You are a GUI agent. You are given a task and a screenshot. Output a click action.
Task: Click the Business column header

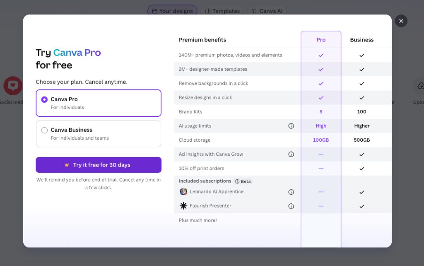tap(362, 40)
